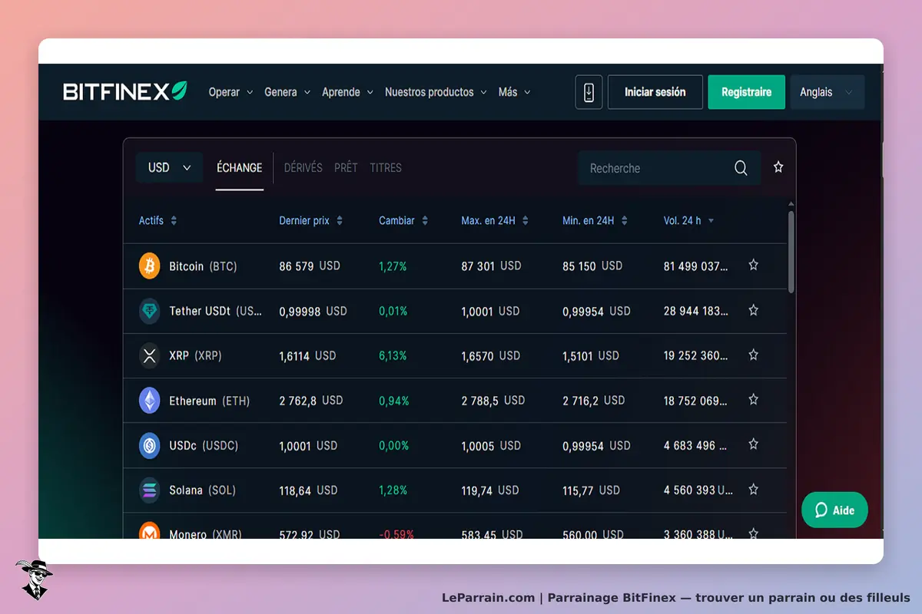Click the XRP coin icon
This screenshot has height=614, width=922.
(x=149, y=355)
